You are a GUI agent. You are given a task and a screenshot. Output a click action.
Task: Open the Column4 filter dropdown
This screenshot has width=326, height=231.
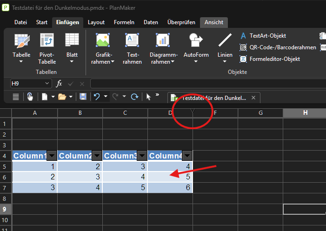point(187,156)
